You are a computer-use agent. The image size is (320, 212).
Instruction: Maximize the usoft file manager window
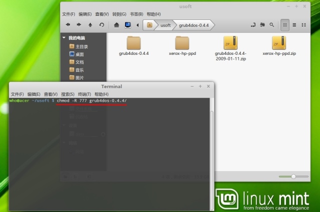pos(296,6)
